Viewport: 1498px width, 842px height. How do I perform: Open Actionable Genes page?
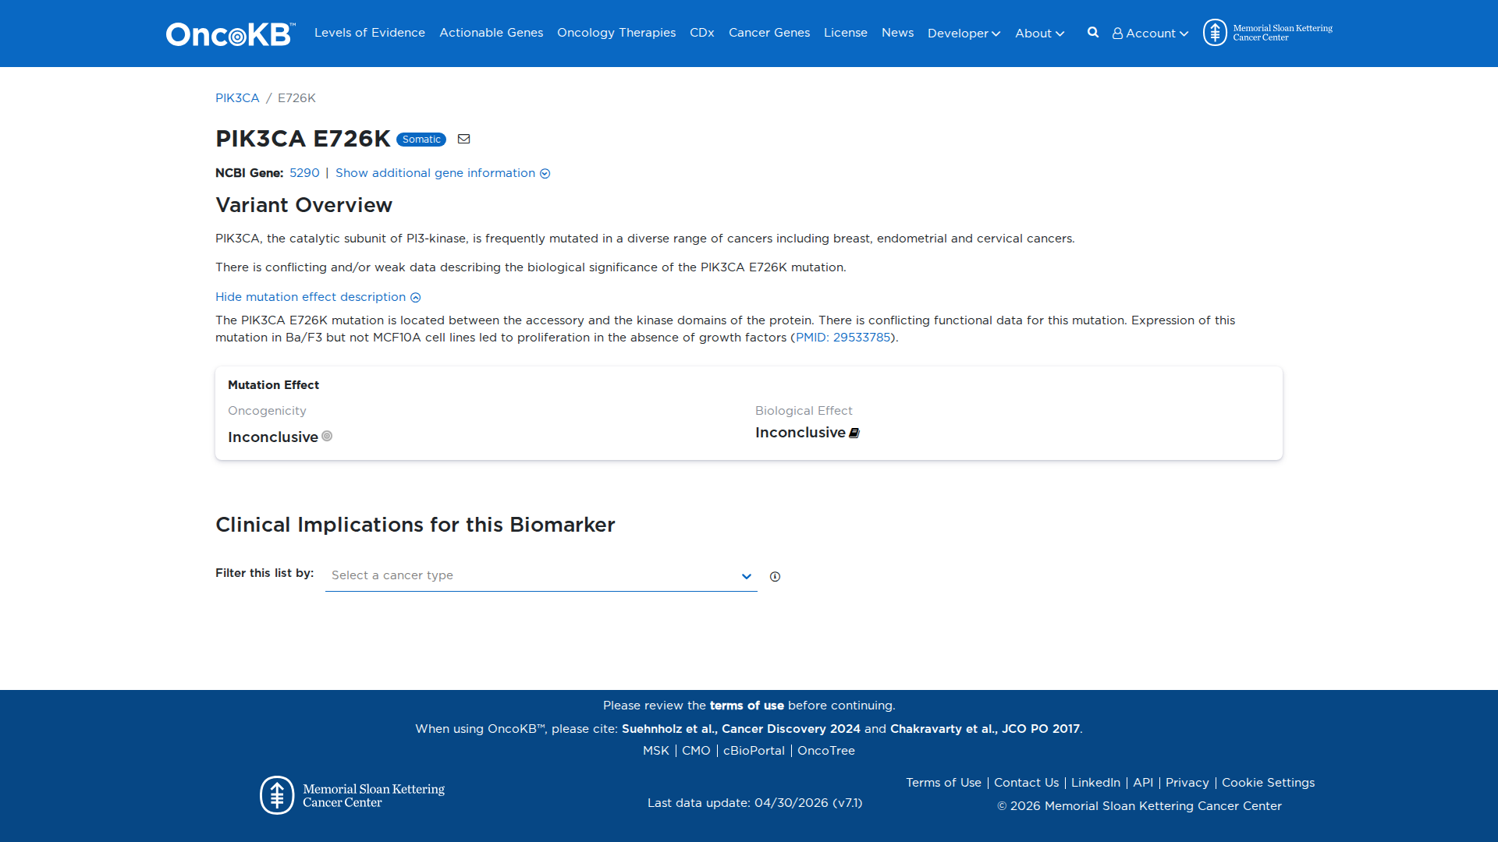point(491,33)
